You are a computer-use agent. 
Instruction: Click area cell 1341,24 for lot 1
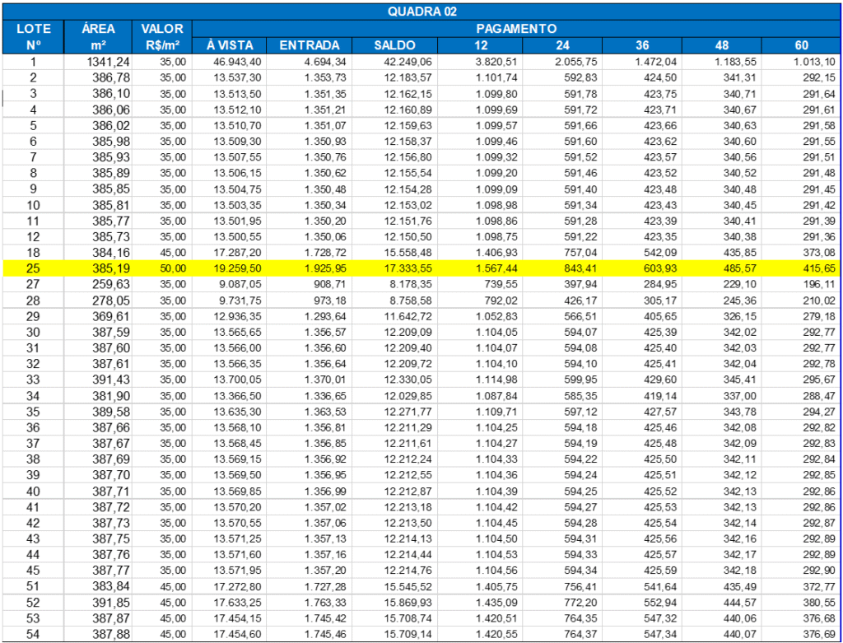pyautogui.click(x=102, y=62)
